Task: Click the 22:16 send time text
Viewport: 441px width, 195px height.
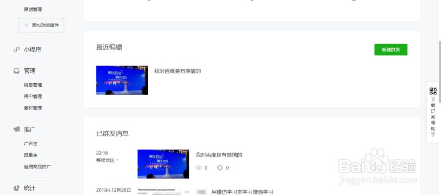Action: coord(102,153)
